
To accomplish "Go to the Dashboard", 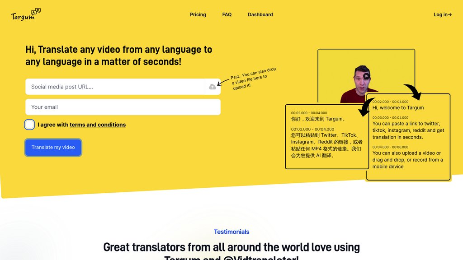I will (x=260, y=14).
